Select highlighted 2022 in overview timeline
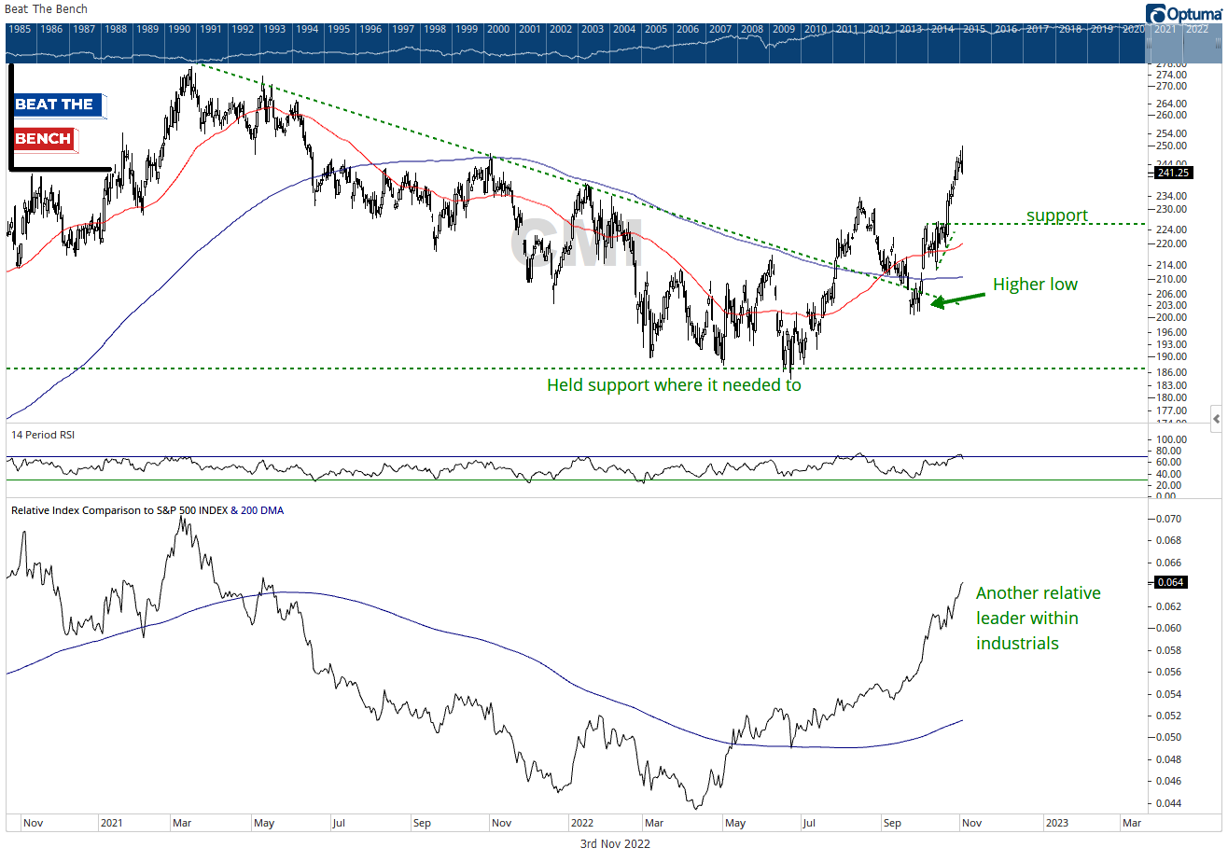This screenshot has width=1228, height=862. [1197, 29]
